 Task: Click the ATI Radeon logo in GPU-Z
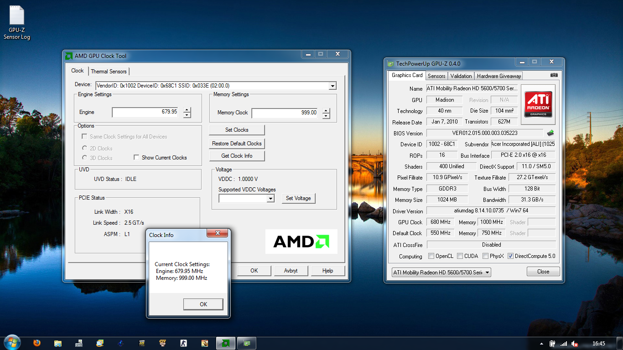coord(538,104)
